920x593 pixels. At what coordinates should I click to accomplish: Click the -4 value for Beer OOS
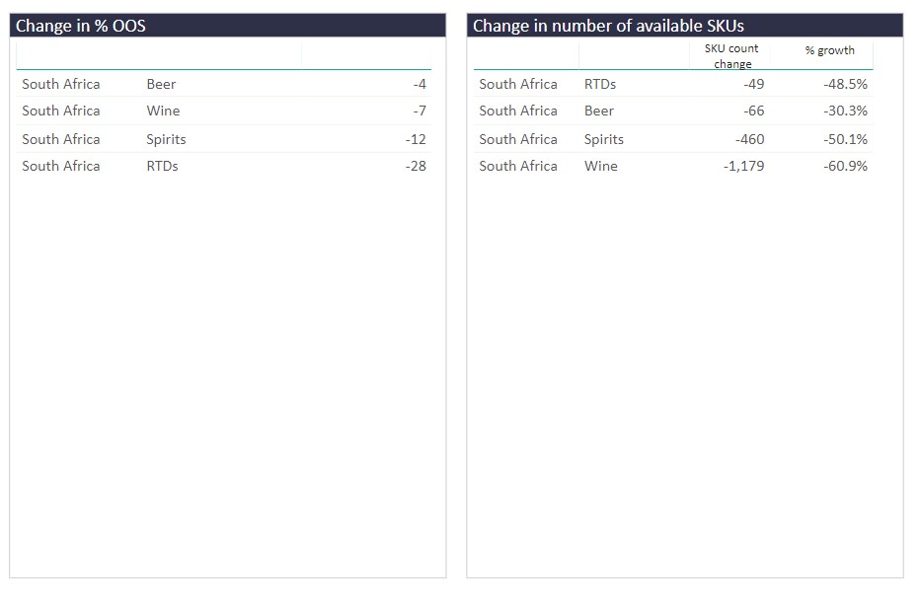420,84
